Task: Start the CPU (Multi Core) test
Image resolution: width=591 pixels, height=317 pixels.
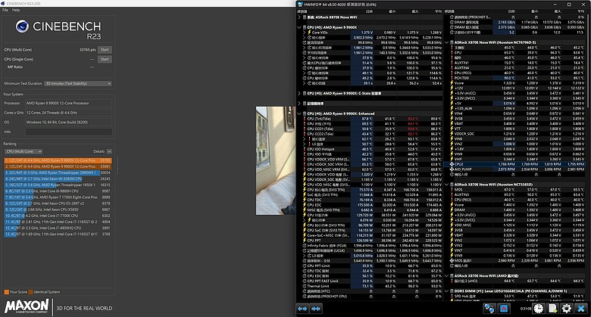Action: (105, 50)
